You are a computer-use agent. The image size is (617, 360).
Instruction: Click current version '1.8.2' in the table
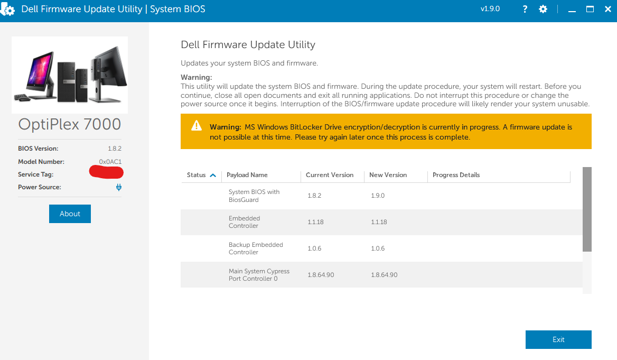pyautogui.click(x=314, y=196)
